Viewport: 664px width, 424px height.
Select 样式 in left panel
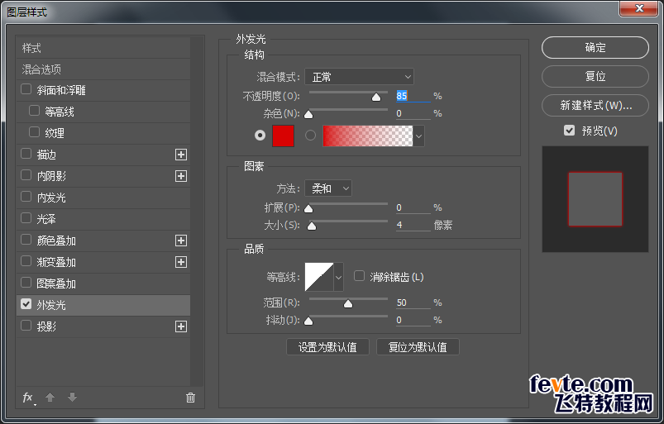(x=103, y=48)
